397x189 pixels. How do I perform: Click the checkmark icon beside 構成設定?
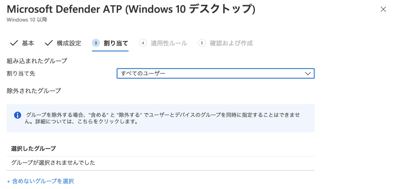tap(49, 43)
